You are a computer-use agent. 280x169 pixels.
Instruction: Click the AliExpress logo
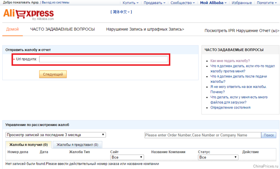click(x=28, y=14)
